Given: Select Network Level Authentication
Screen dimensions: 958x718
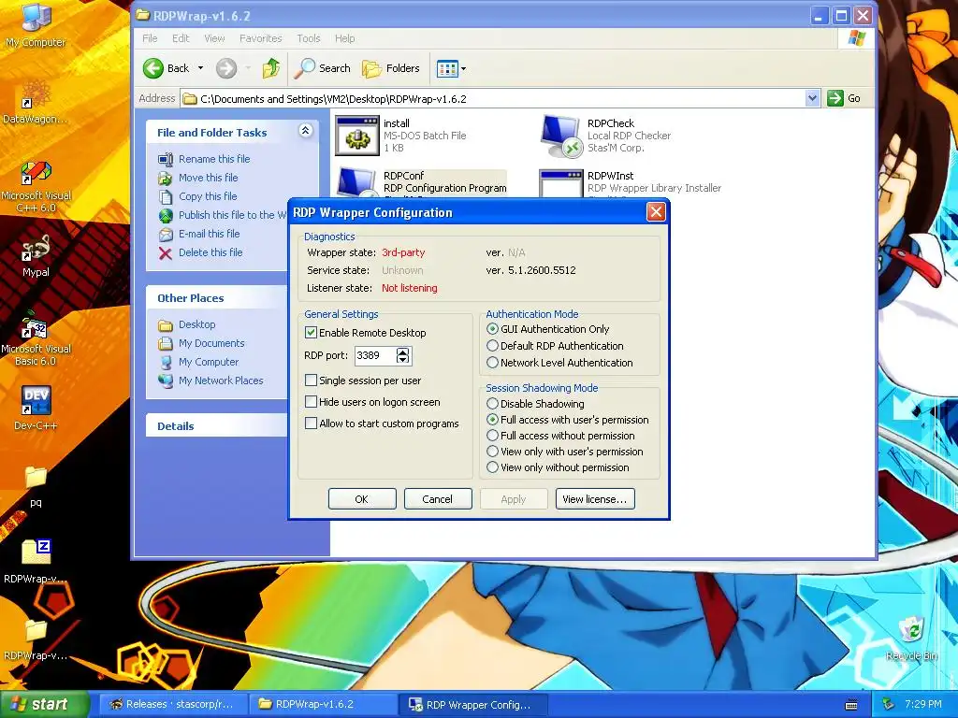Looking at the screenshot, I should 492,363.
